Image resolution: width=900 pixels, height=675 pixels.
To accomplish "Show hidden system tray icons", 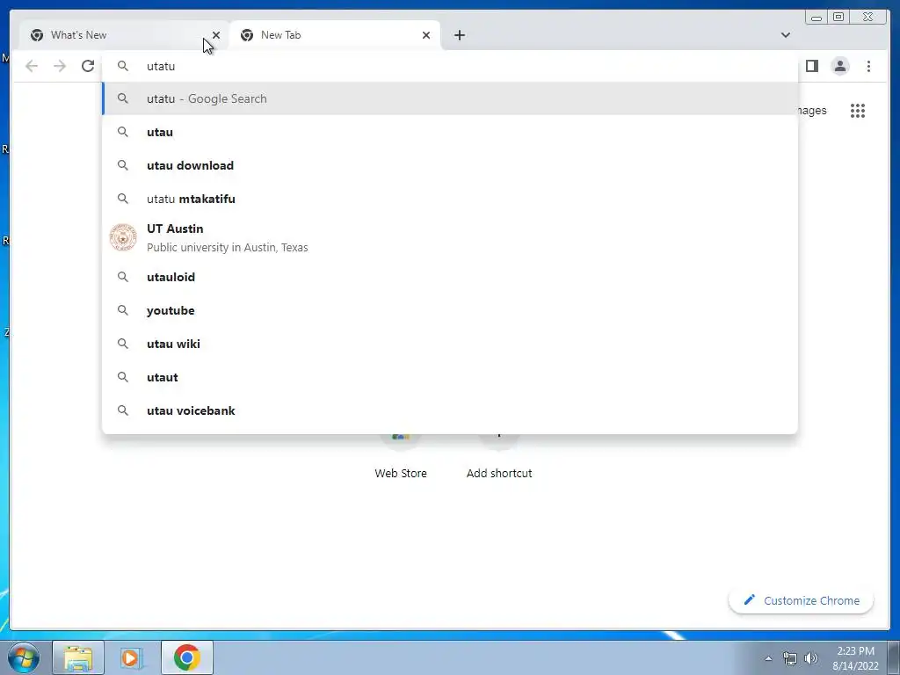I will point(768,658).
